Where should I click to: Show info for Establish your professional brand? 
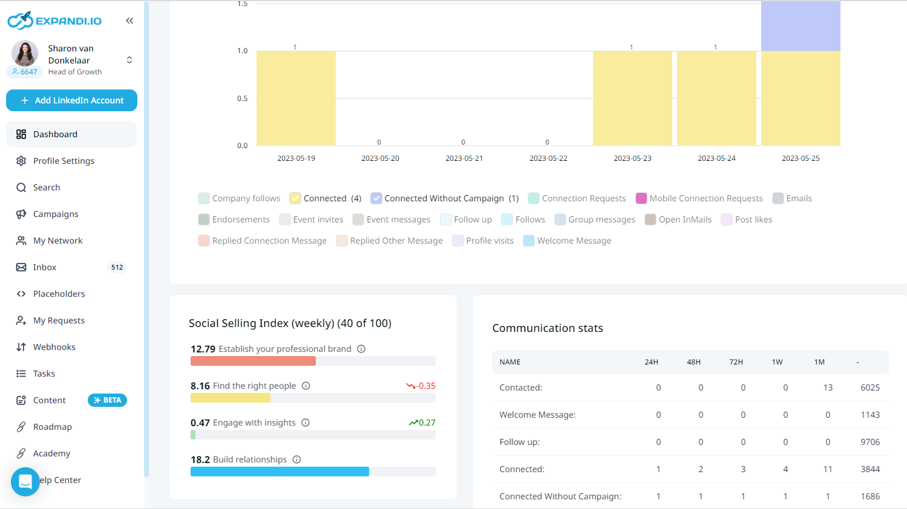pyautogui.click(x=361, y=349)
